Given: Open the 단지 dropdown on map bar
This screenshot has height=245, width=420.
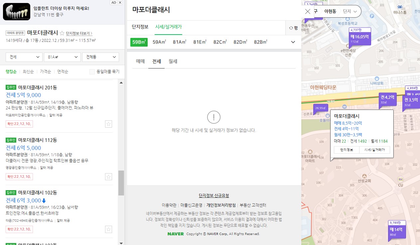Looking at the screenshot, I should coord(350,11).
